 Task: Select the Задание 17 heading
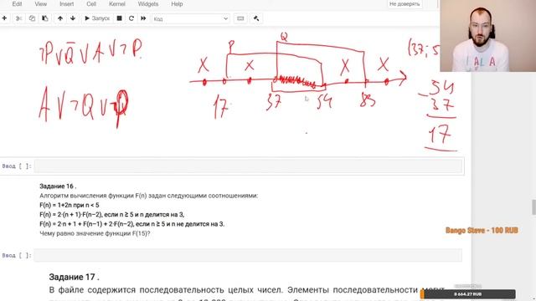(x=75, y=277)
